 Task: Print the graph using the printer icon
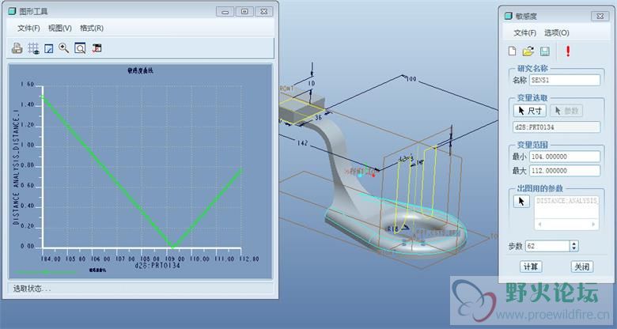pyautogui.click(x=17, y=48)
